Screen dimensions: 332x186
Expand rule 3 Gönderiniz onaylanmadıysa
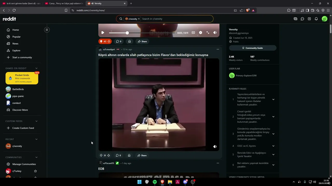point(273,134)
